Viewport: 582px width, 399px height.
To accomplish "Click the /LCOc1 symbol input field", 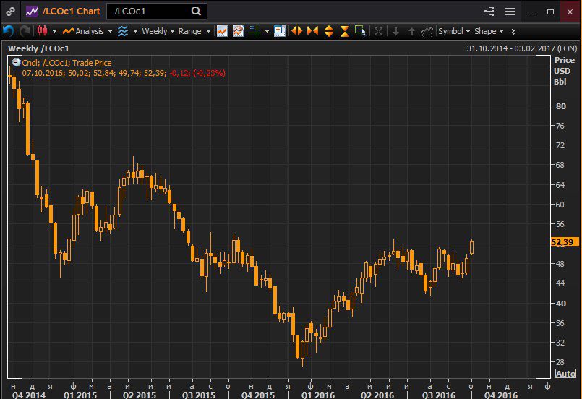I will coord(148,12).
